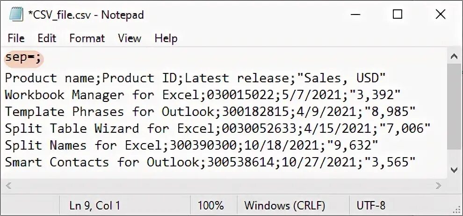Click the Product name header line
The image size is (463, 216).
click(195, 78)
